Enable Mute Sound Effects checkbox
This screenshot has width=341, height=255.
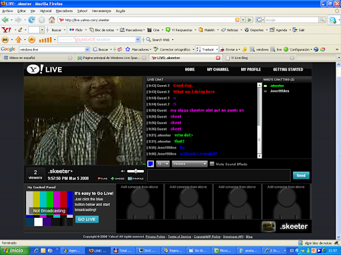tap(212, 164)
